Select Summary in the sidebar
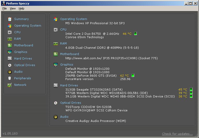The height and width of the screenshot is (138, 199). coord(22,19)
